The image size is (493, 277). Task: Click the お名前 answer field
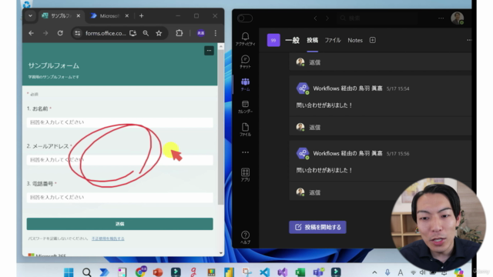[x=120, y=122]
